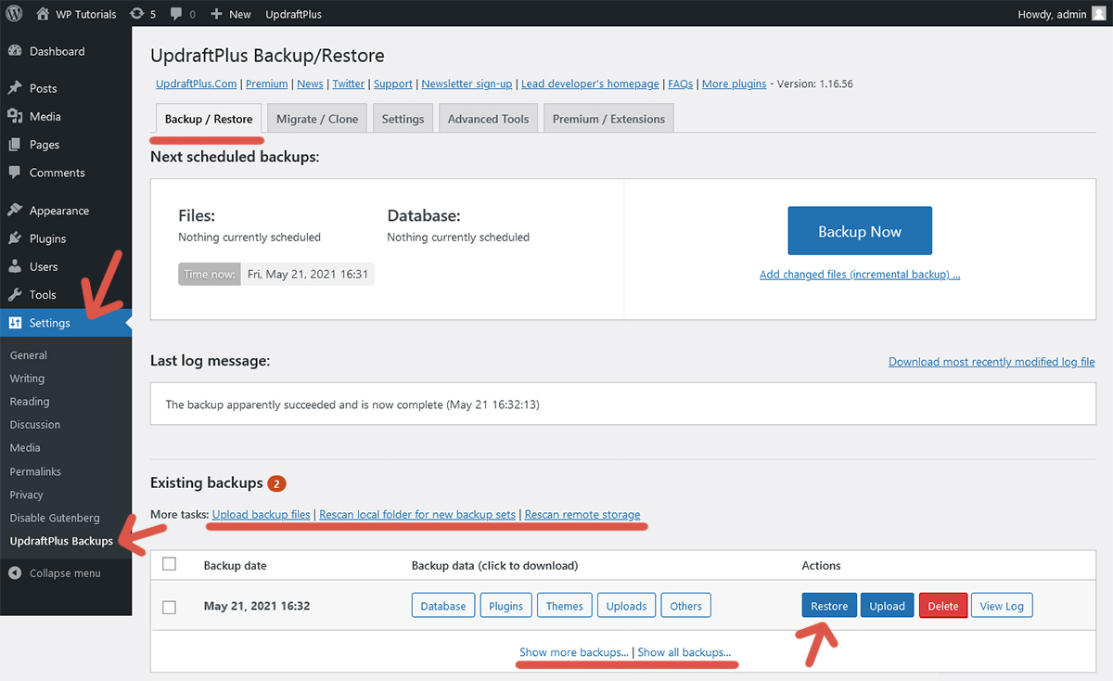
Task: Download the Database backup data
Action: pos(443,606)
